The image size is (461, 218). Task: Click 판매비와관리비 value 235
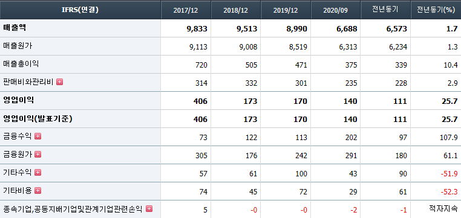pos(351,83)
